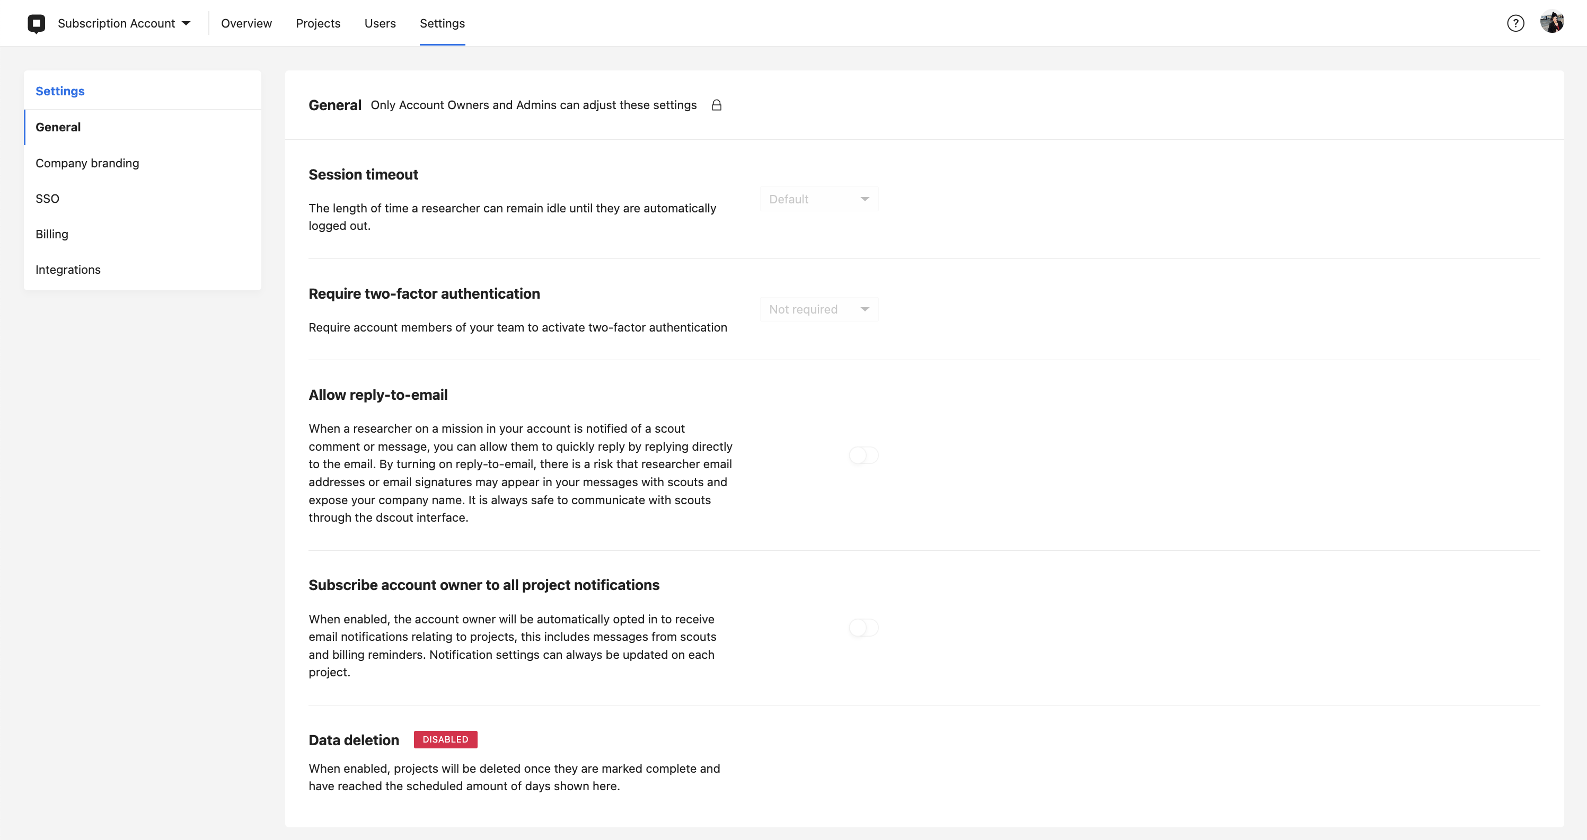Open the user profile avatar
This screenshot has height=840, width=1587.
click(1552, 23)
